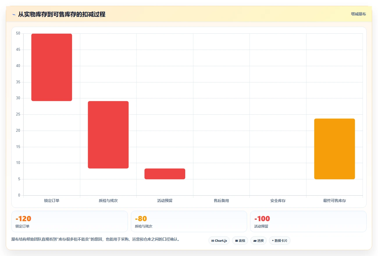Image resolution: width=378 pixels, height=256 pixels.
Task: Select the 进度 tag chip
Action: [x=258, y=241]
